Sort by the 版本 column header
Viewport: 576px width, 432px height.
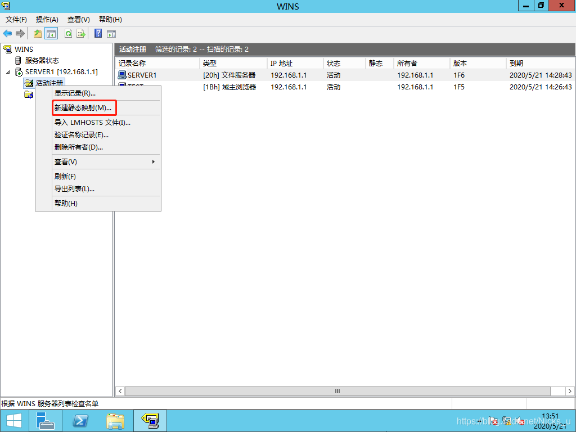(x=478, y=63)
